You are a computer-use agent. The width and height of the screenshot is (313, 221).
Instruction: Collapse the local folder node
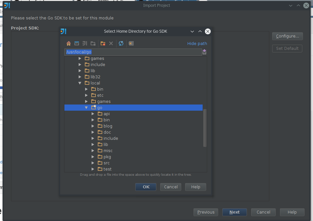pyautogui.click(x=80, y=83)
